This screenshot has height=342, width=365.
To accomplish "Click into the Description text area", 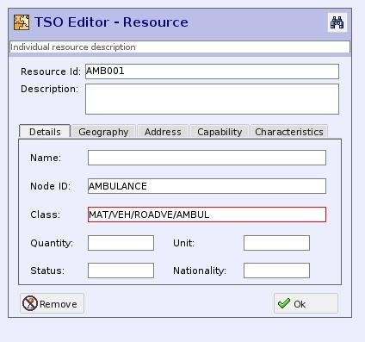I will pos(212,99).
